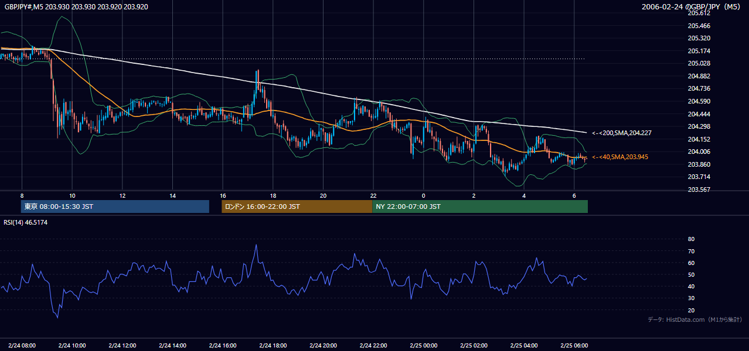Click hour 22 on price chart time axis

tap(373, 195)
